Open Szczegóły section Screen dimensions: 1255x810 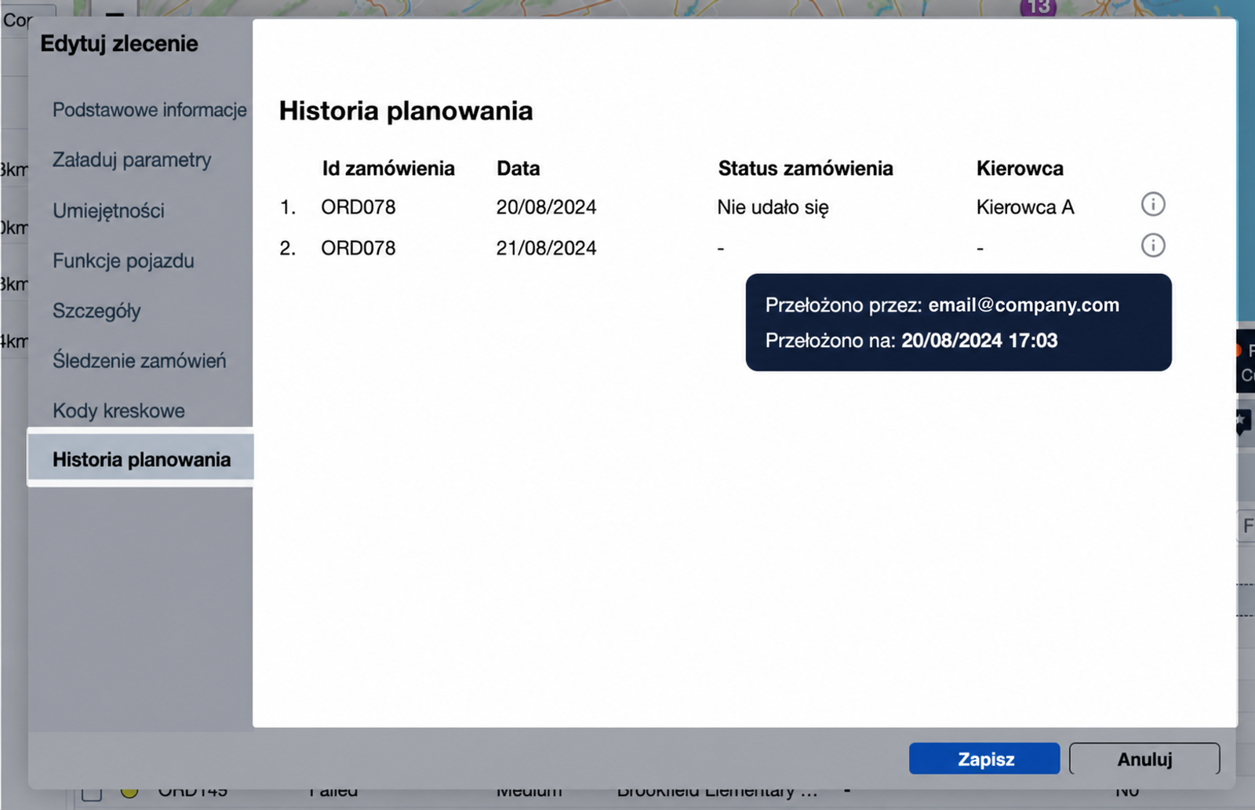click(x=96, y=311)
